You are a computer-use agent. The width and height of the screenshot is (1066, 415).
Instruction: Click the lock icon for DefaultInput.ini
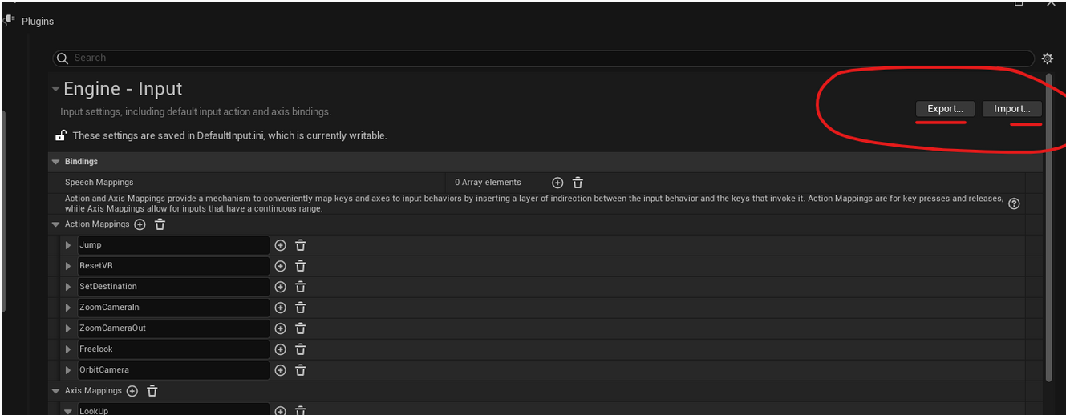click(x=60, y=135)
